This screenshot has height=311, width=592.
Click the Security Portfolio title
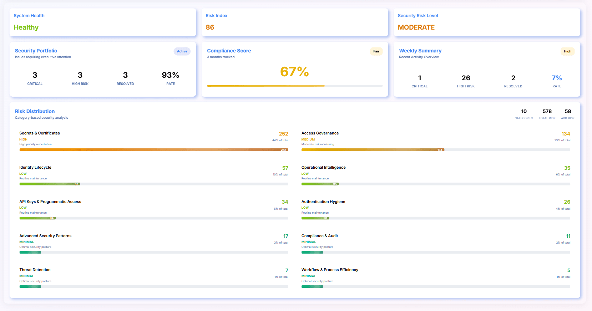coord(36,51)
